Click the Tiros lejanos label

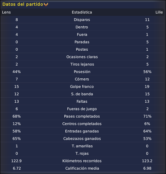click(82, 64)
